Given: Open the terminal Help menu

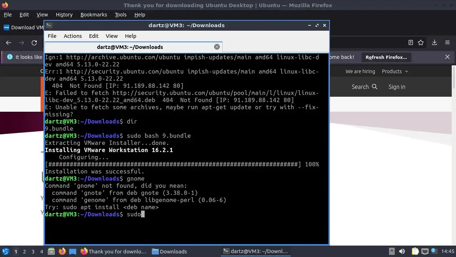Looking at the screenshot, I should point(130,36).
